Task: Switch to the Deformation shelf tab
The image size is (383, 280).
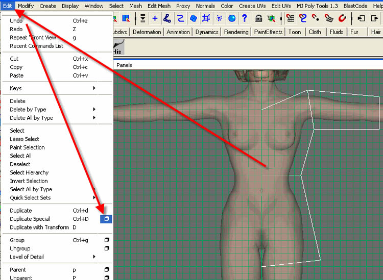Action: point(147,32)
